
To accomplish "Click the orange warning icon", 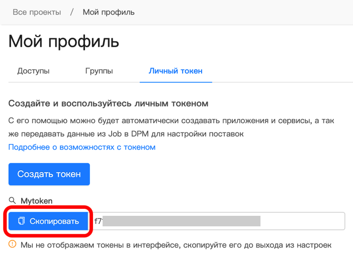I will point(13,245).
